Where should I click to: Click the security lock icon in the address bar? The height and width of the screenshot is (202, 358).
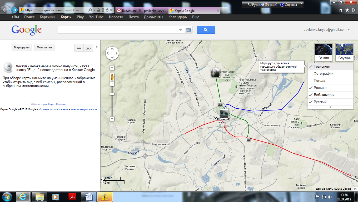pos(98,10)
